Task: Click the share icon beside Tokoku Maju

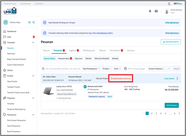Action: [34, 22]
